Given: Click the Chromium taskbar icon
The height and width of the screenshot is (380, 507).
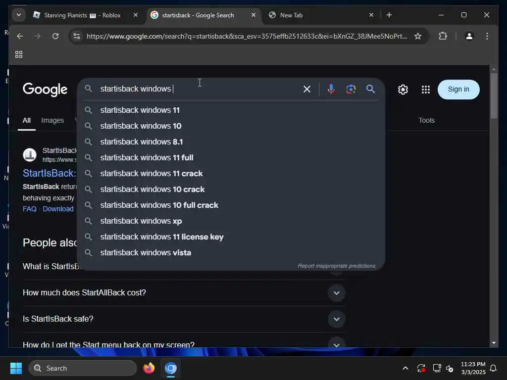Looking at the screenshot, I should (171, 368).
